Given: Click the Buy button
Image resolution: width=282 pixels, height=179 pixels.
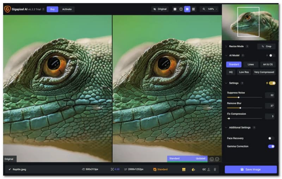Looking at the screenshot, I should pos(52,9).
